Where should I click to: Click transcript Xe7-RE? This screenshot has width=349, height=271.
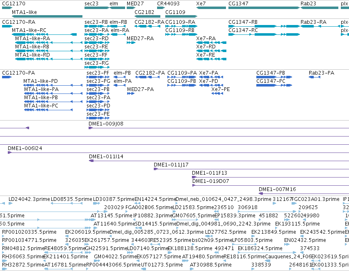tap(211, 59)
